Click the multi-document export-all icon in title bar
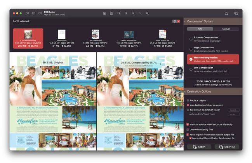 tap(236, 13)
